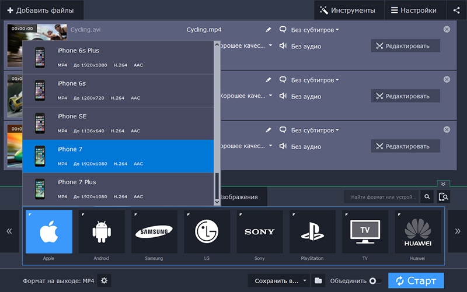Open output format settings gear
467x292 pixels.
(104, 280)
